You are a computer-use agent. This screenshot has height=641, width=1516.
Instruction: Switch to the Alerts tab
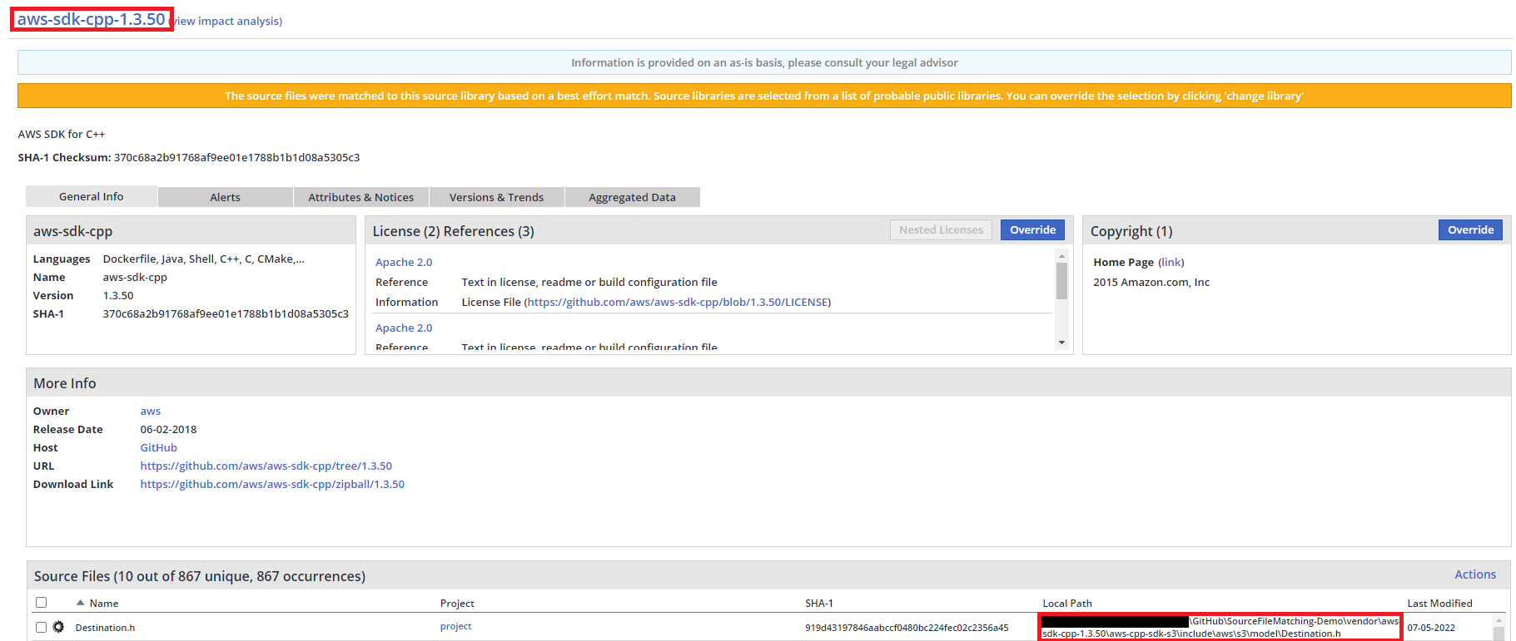point(225,197)
